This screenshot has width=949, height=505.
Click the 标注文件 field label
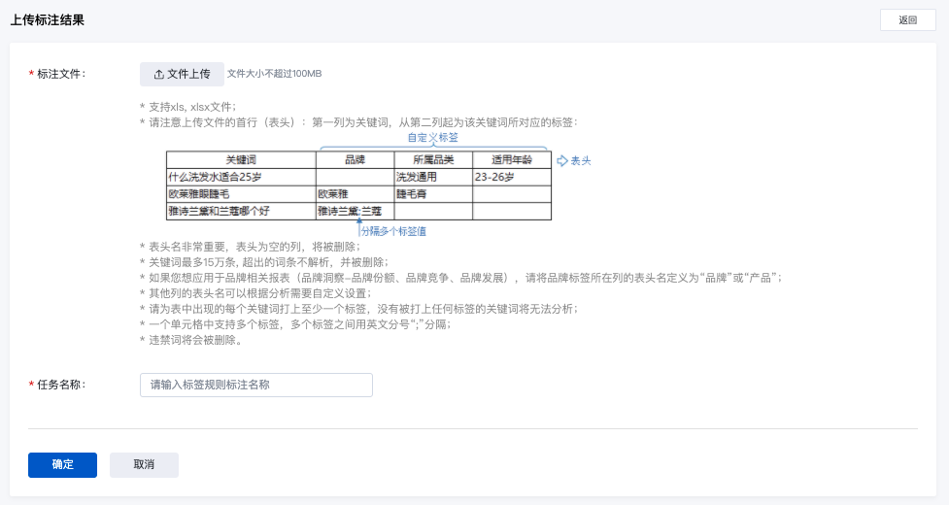[x=61, y=75]
